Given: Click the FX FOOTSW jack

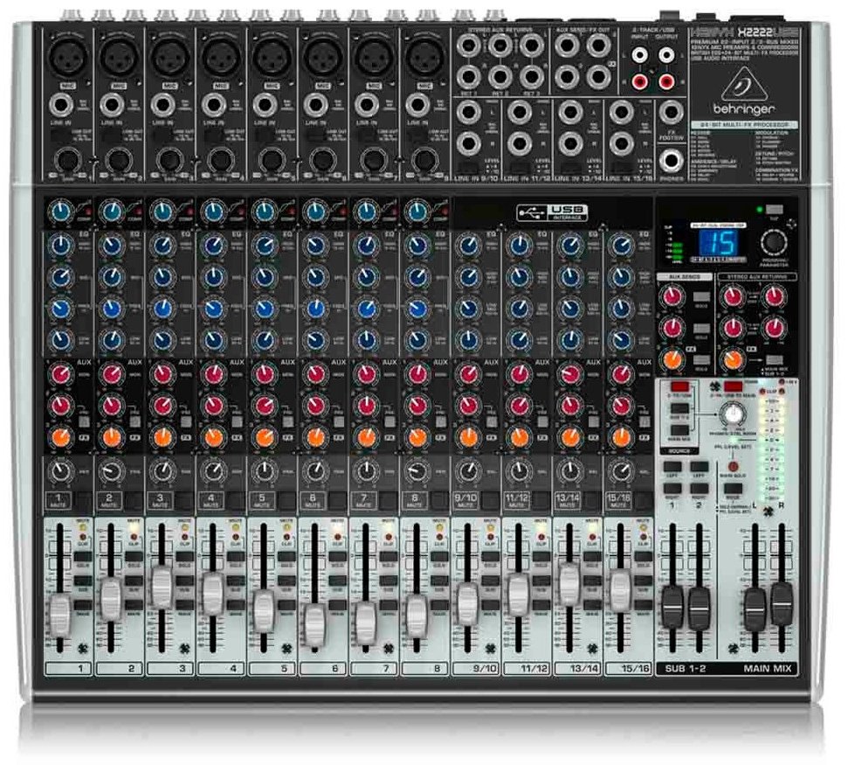Looking at the screenshot, I should tap(671, 112).
